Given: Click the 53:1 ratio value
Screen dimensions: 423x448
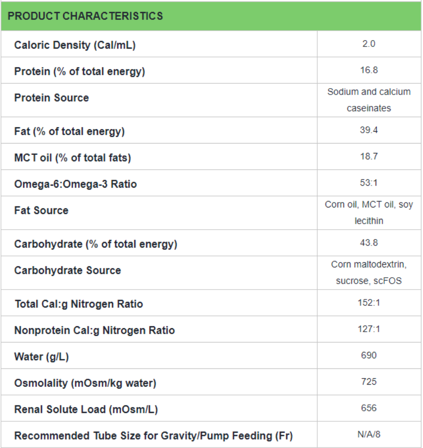Looking at the screenshot, I should coord(369,183).
